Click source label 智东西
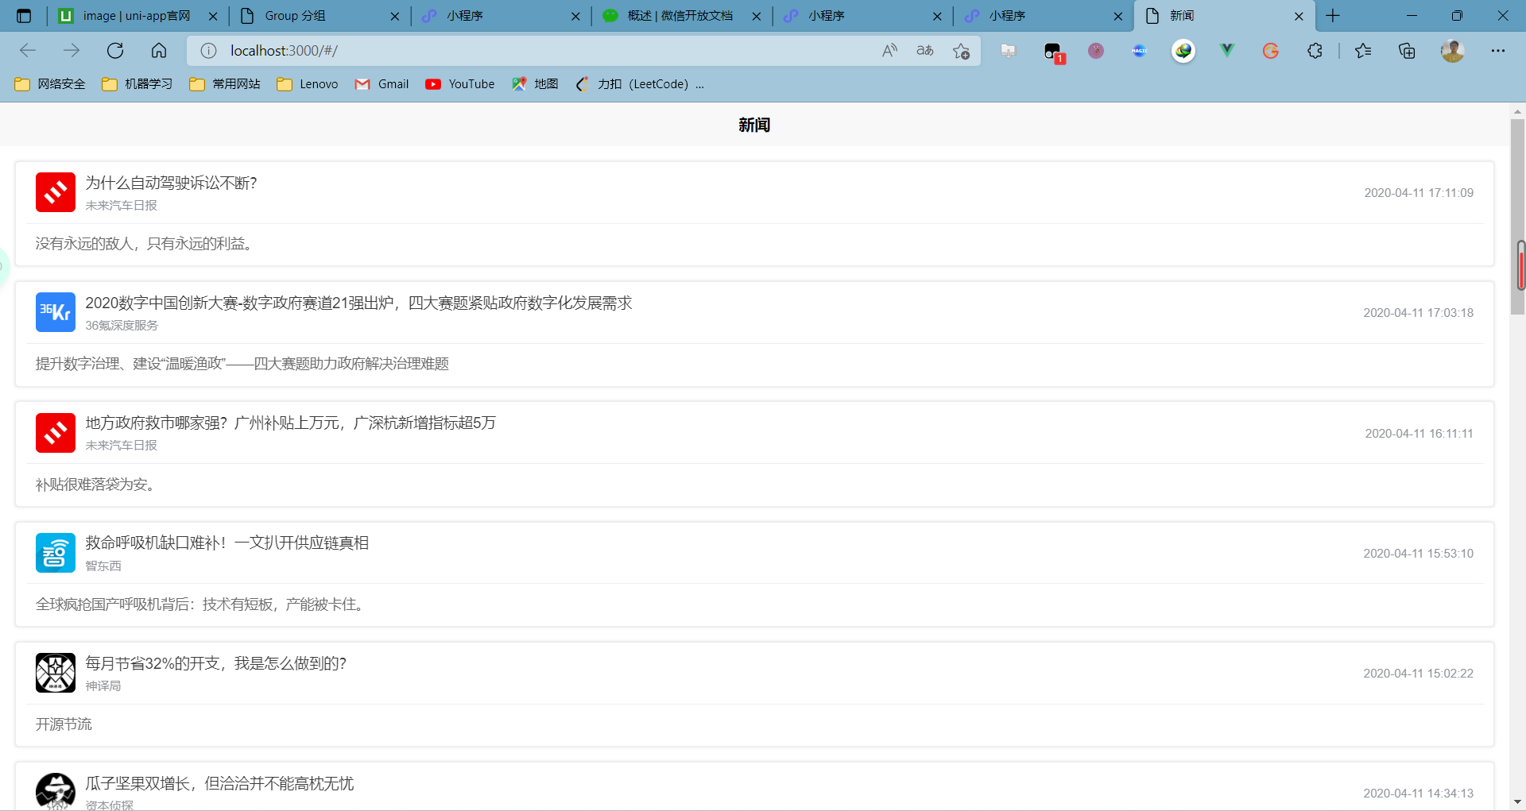The height and width of the screenshot is (811, 1526). [103, 566]
